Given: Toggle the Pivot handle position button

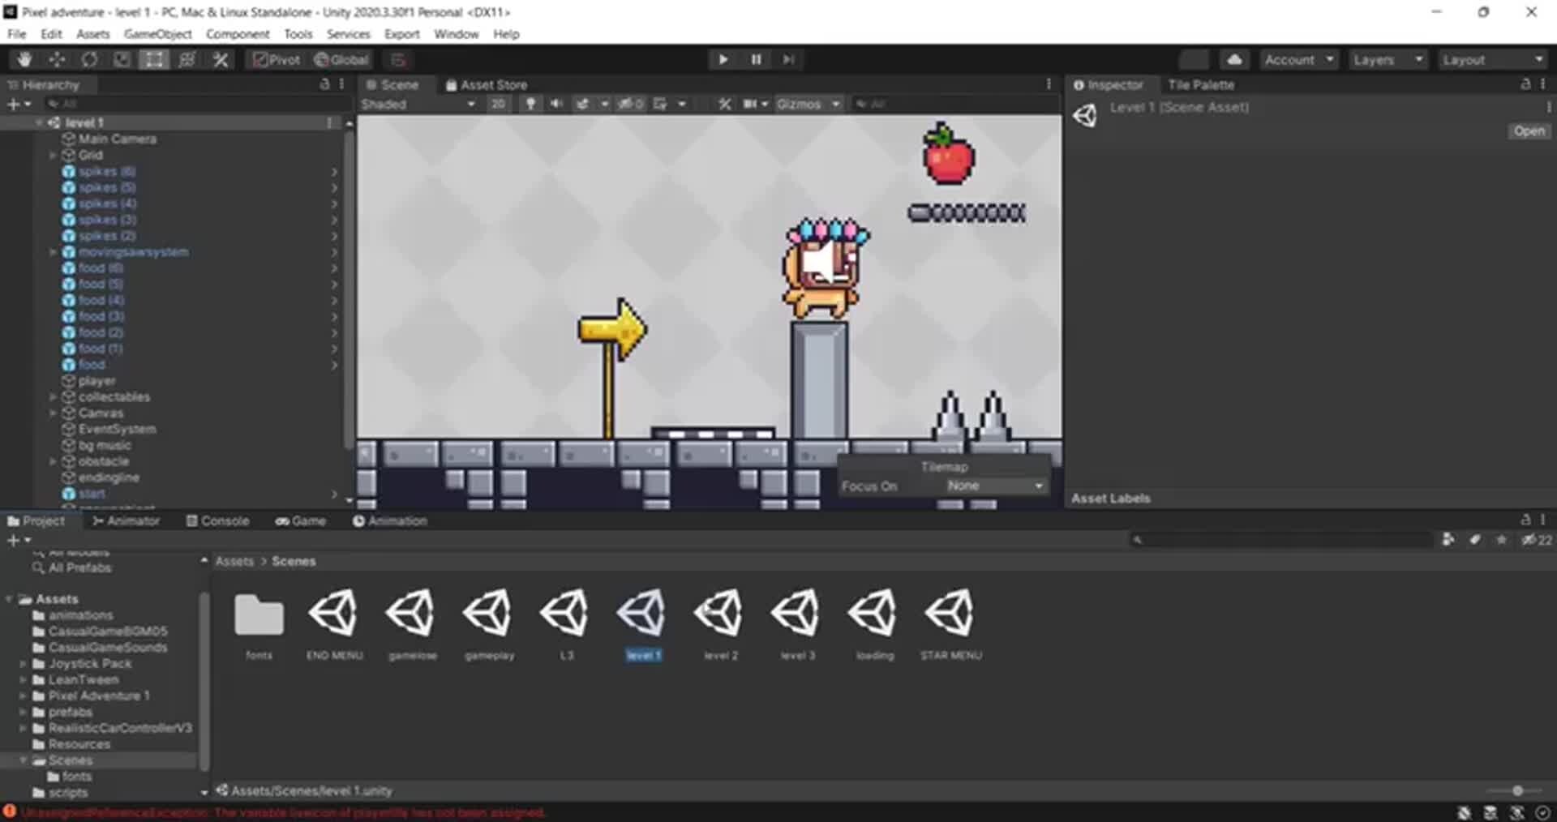Looking at the screenshot, I should point(277,59).
